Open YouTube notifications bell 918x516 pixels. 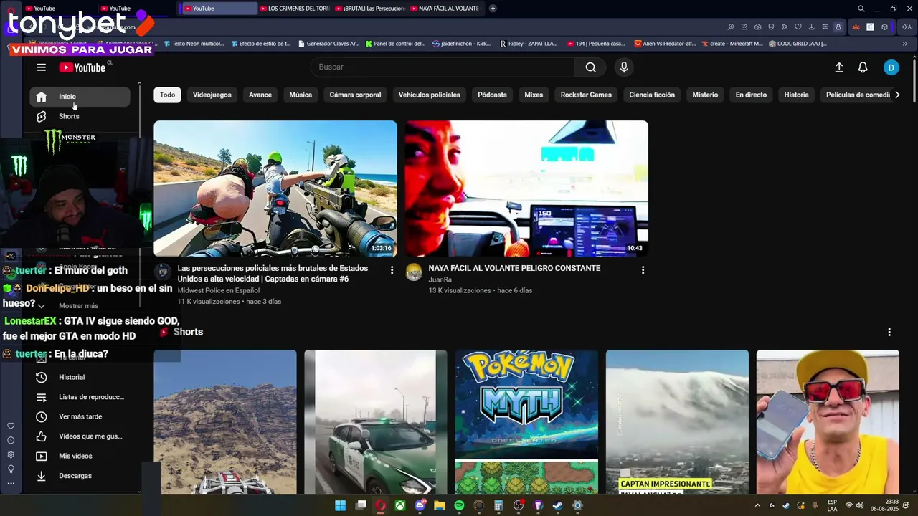863,67
